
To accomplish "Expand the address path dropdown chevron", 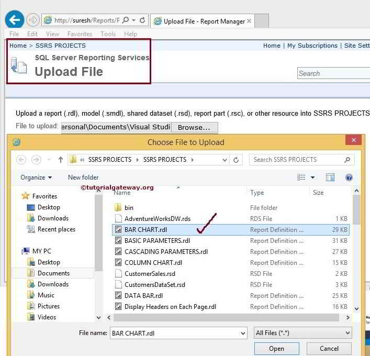I will [x=225, y=160].
